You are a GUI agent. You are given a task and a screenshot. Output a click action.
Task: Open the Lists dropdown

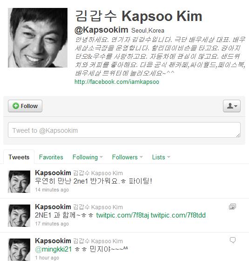click(161, 157)
